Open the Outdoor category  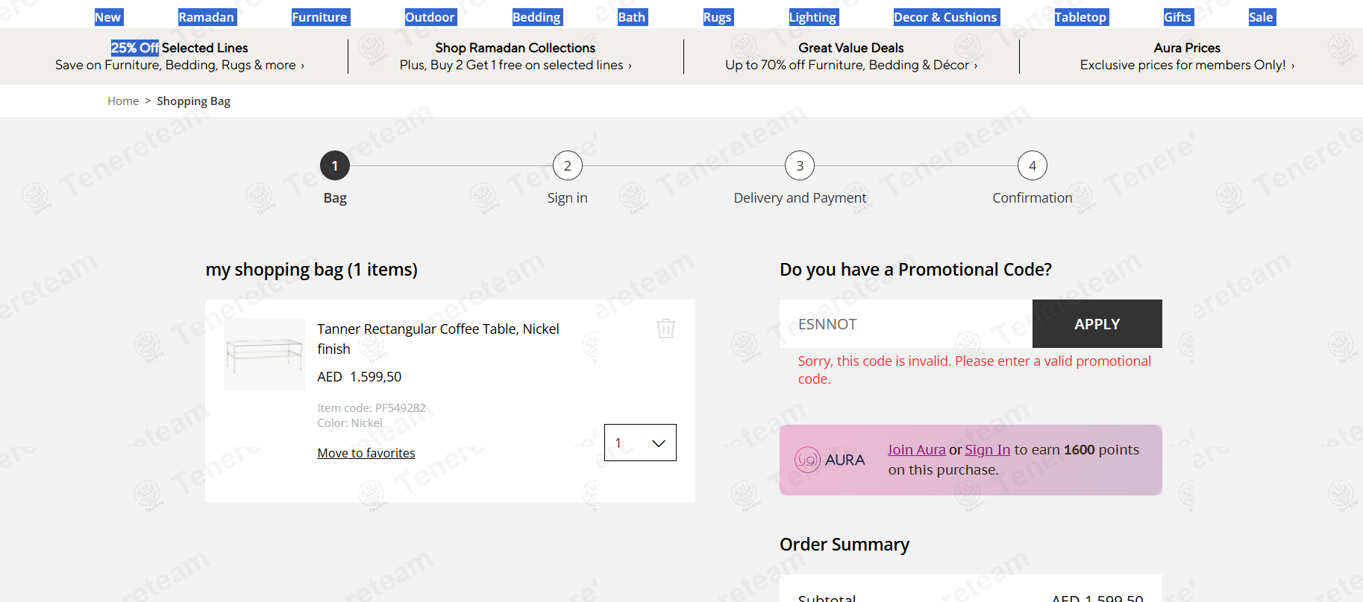tap(430, 17)
